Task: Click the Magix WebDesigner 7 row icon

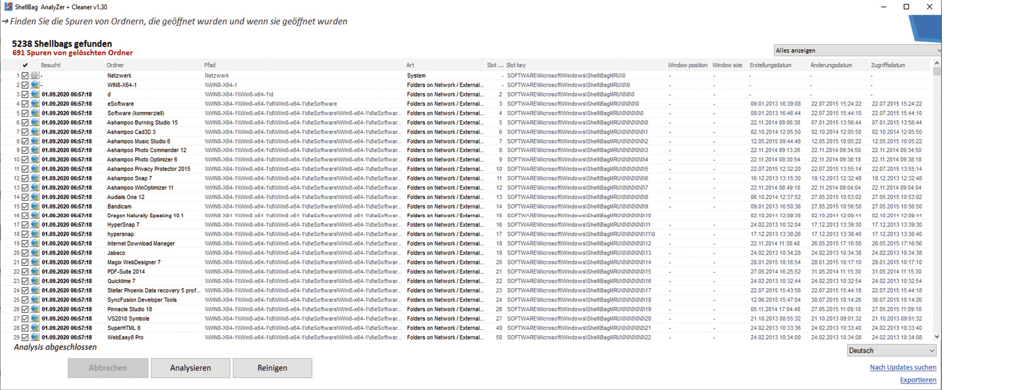Action: 35,262
